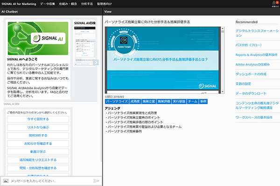Image resolution: width=280 pixels, height=186 pixels.
Task: Click the SIGNAL AI logo image
Action: coord(38,39)
